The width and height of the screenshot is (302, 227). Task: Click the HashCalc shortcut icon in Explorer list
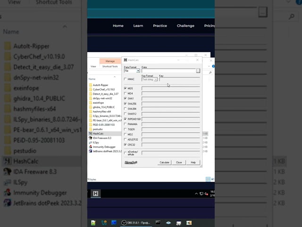[x=90, y=133]
